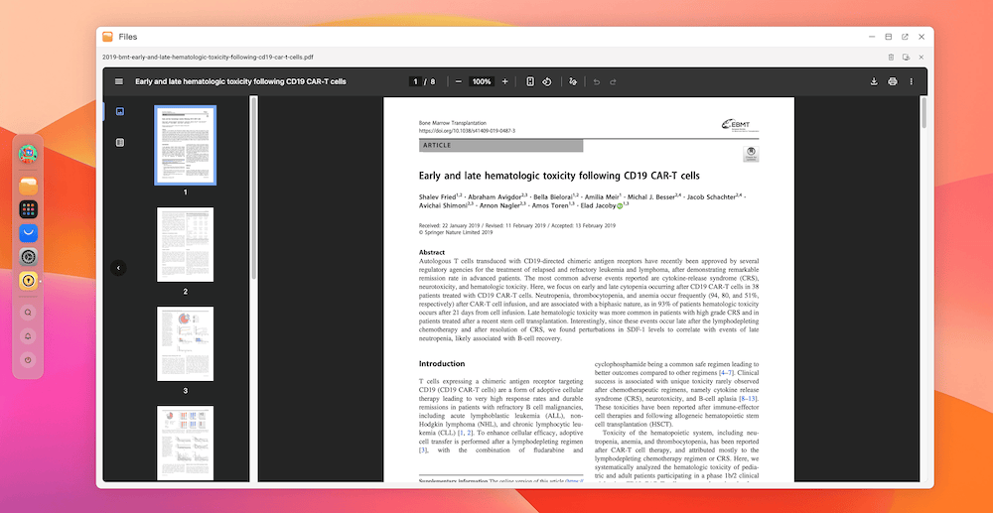Click the page number input field
The height and width of the screenshot is (513, 993).
click(x=415, y=81)
